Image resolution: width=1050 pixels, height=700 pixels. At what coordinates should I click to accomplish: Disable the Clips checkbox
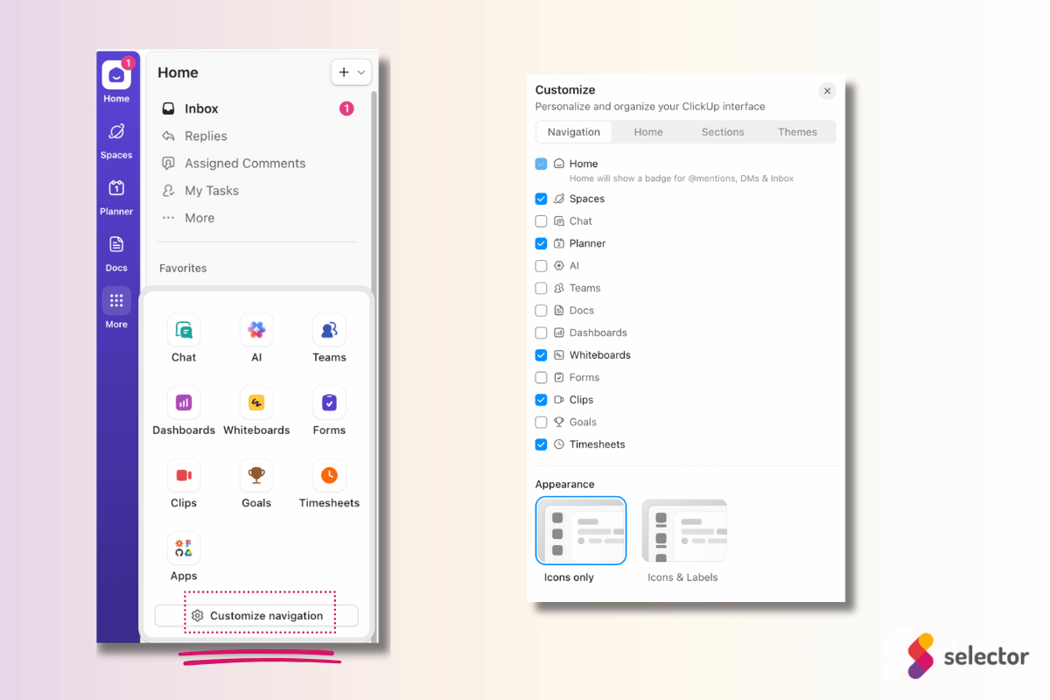point(541,400)
